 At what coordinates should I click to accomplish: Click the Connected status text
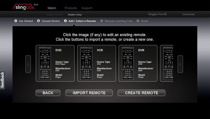coord(190,14)
